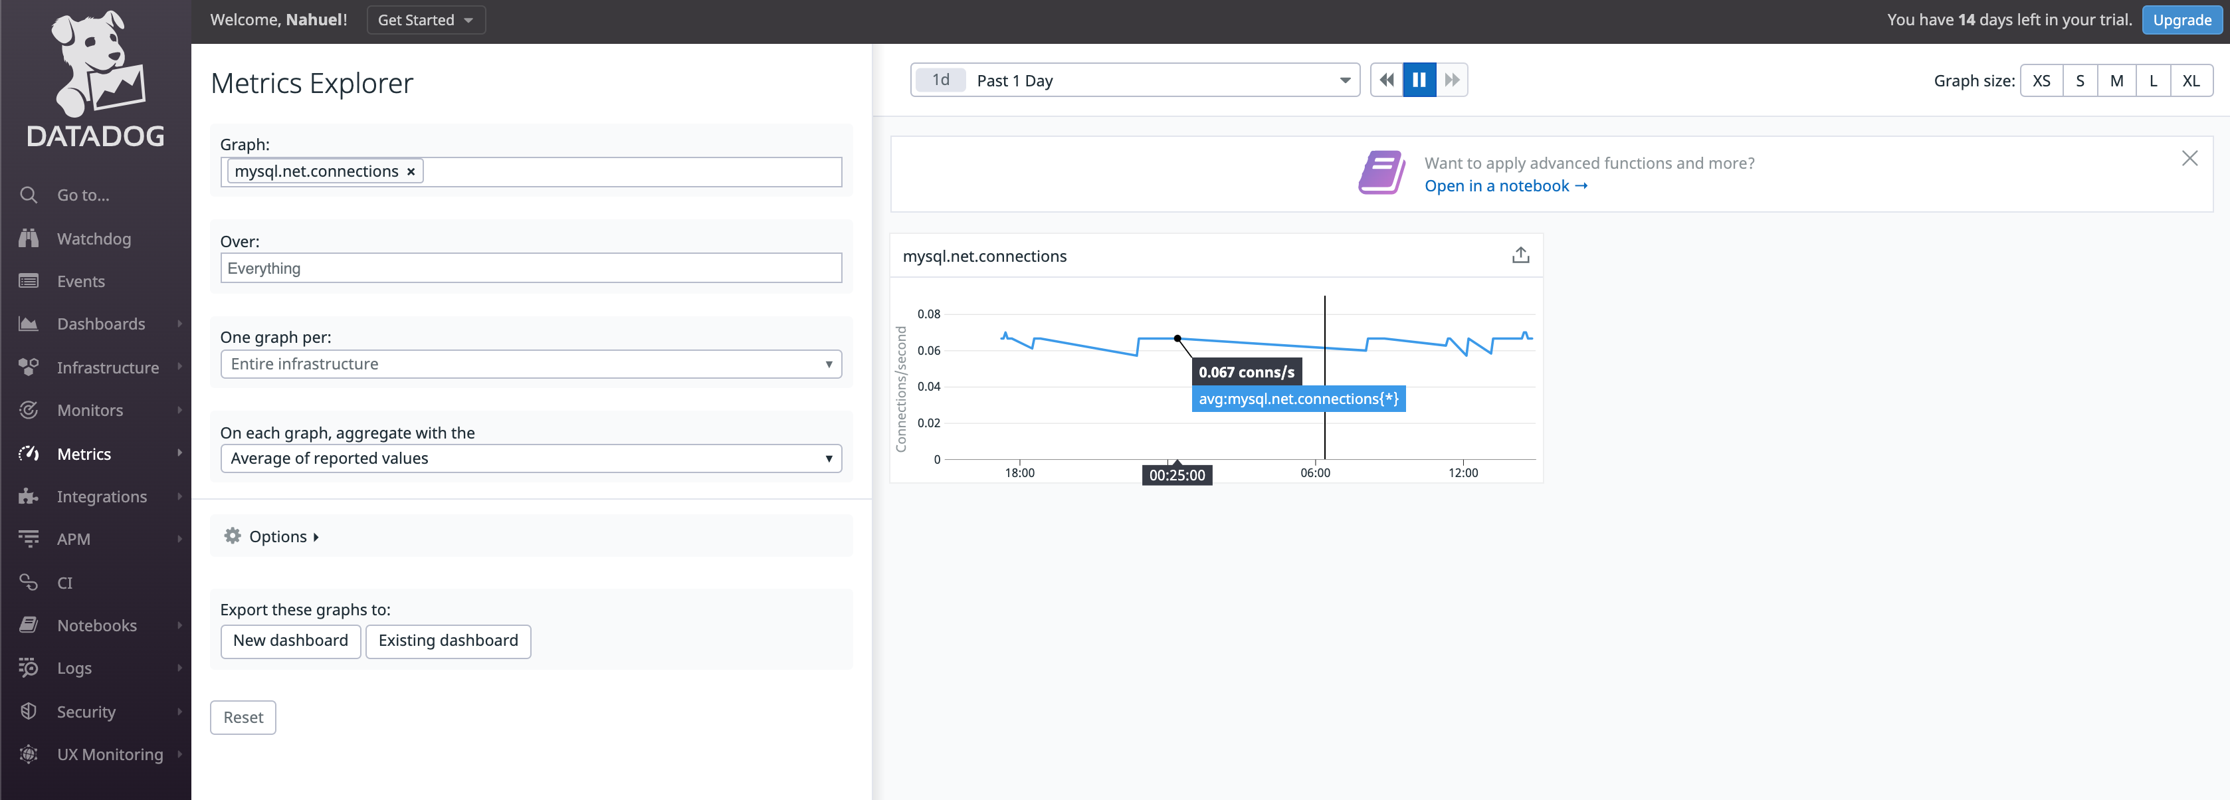
Task: Open Integrations in the sidebar
Action: click(101, 497)
